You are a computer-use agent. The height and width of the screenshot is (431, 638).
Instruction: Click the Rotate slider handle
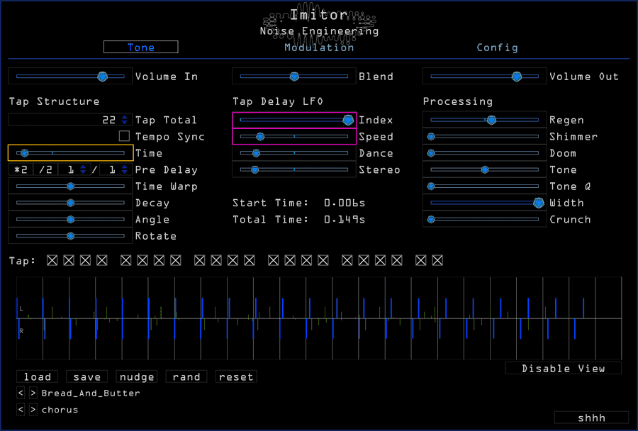pyautogui.click(x=70, y=236)
